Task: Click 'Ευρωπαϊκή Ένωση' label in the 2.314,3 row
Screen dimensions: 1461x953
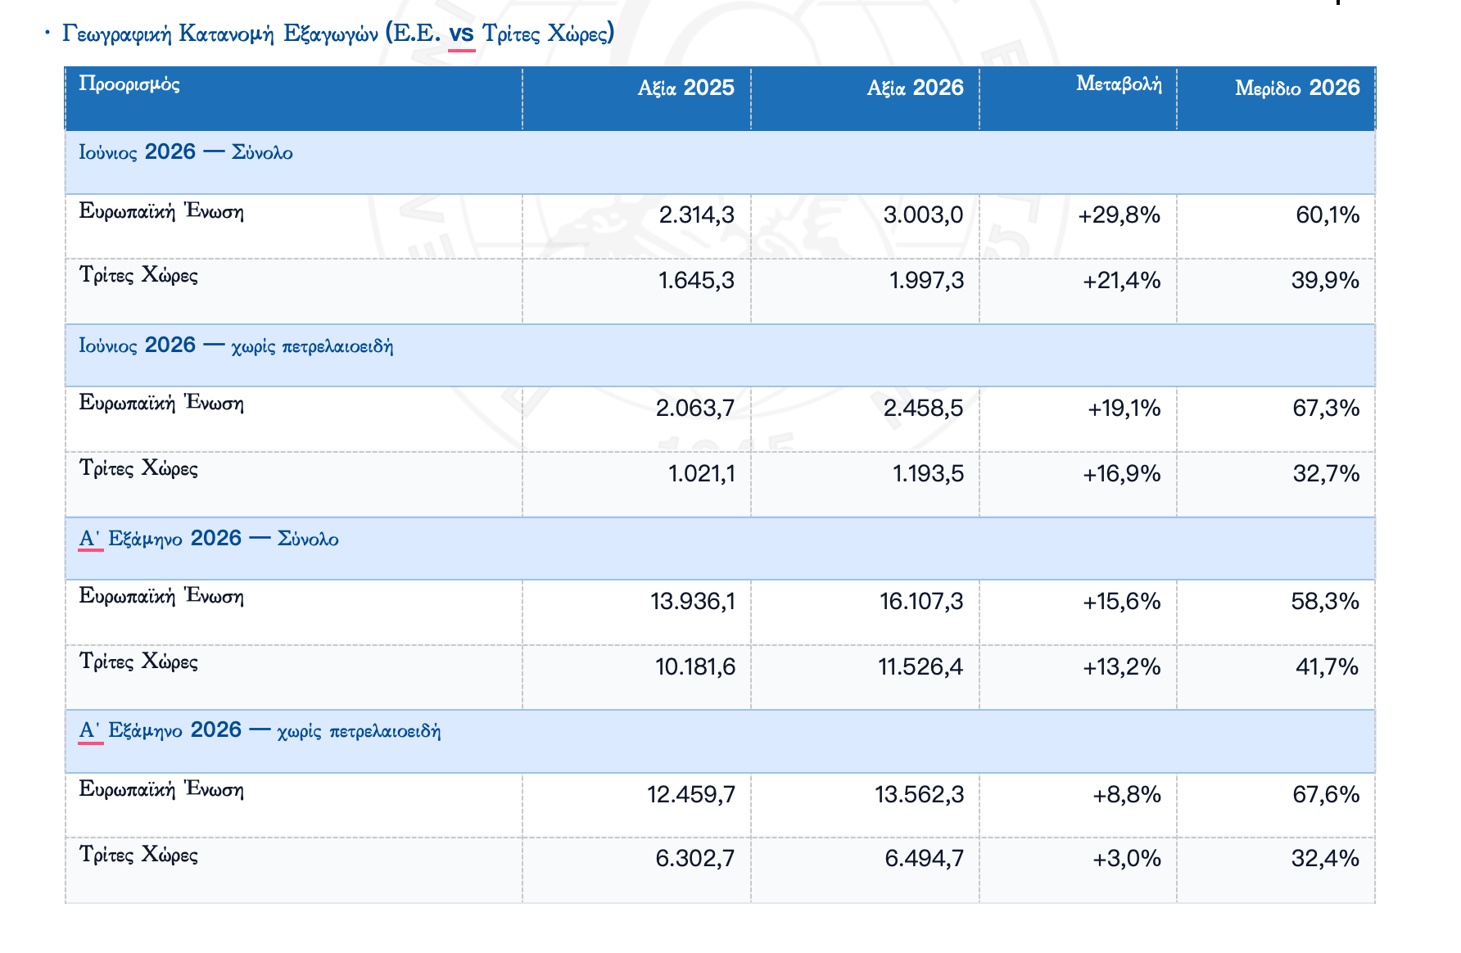Action: 161,211
